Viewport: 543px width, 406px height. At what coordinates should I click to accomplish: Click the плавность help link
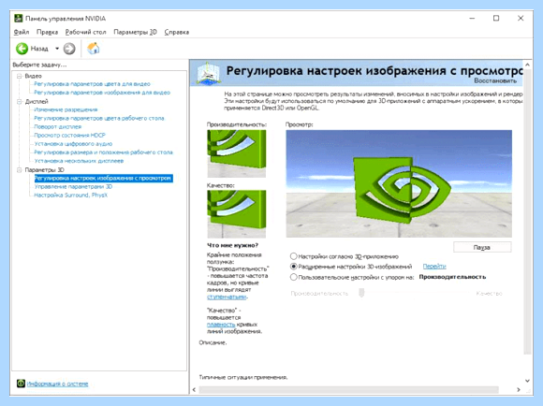pyautogui.click(x=221, y=325)
